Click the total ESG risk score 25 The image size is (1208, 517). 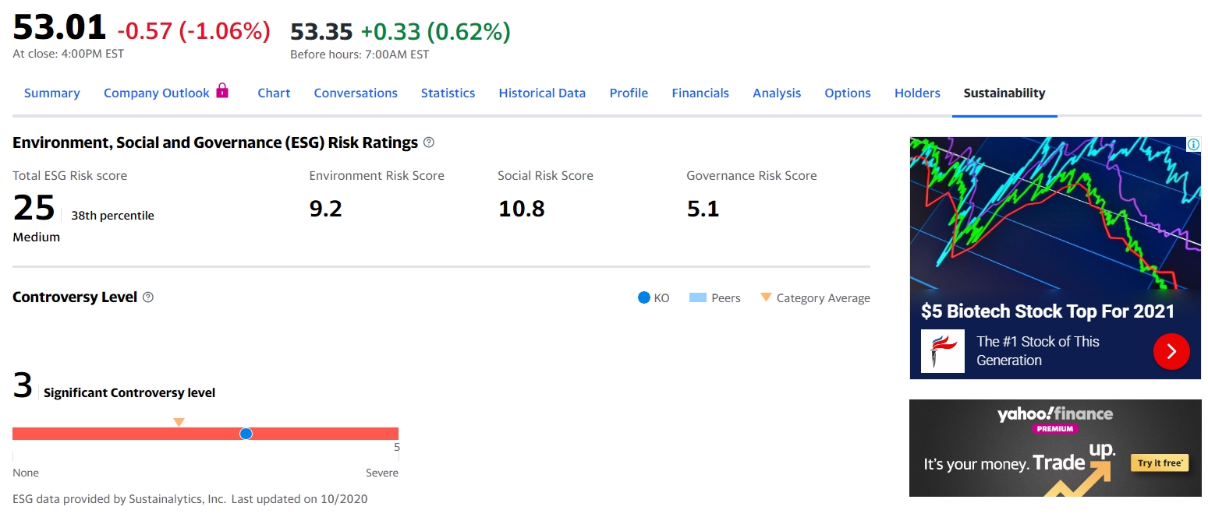click(34, 209)
